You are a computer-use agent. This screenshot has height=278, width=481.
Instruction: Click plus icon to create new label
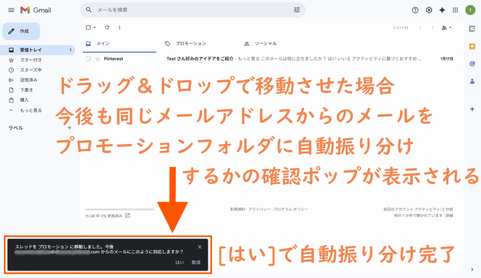coord(70,127)
